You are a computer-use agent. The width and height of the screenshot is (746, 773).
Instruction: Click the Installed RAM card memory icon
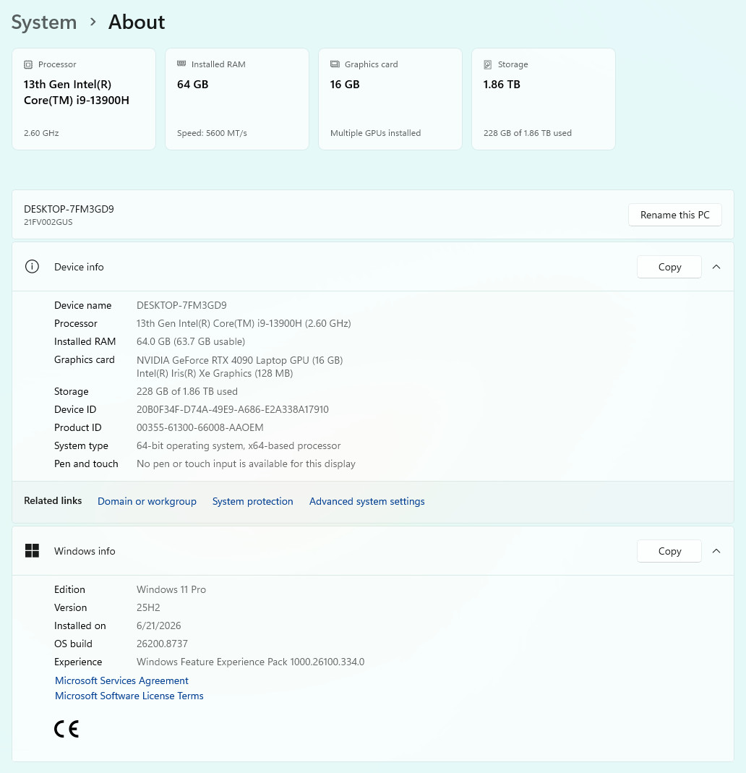181,64
